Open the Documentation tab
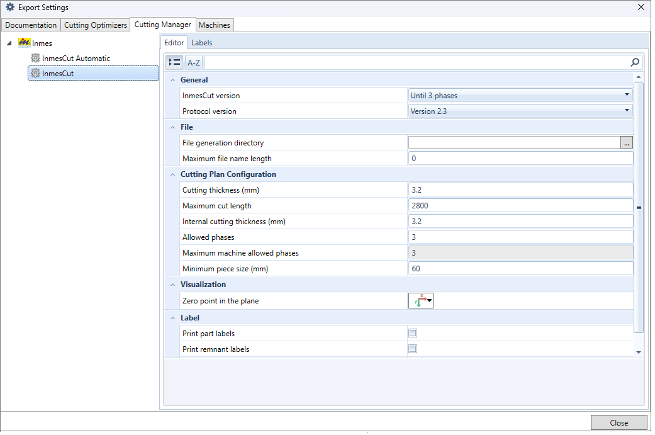This screenshot has width=655, height=435. [31, 25]
